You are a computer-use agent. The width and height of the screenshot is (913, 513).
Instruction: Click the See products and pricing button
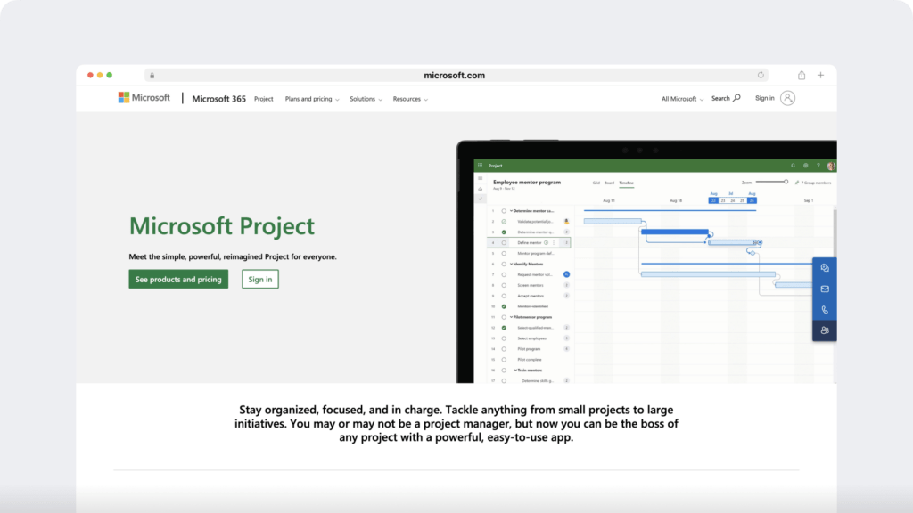(x=178, y=279)
